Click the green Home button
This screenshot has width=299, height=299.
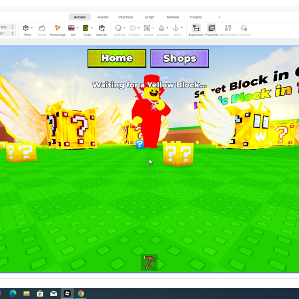117,58
